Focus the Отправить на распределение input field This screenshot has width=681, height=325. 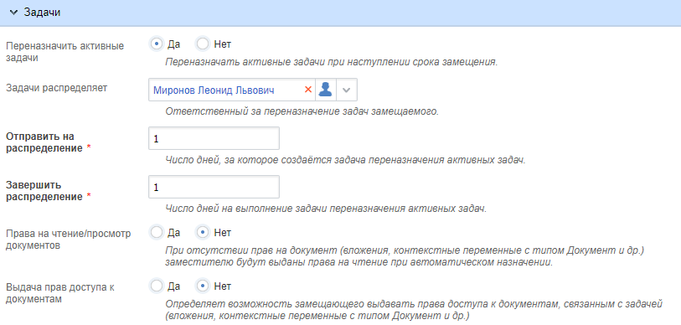pos(214,138)
